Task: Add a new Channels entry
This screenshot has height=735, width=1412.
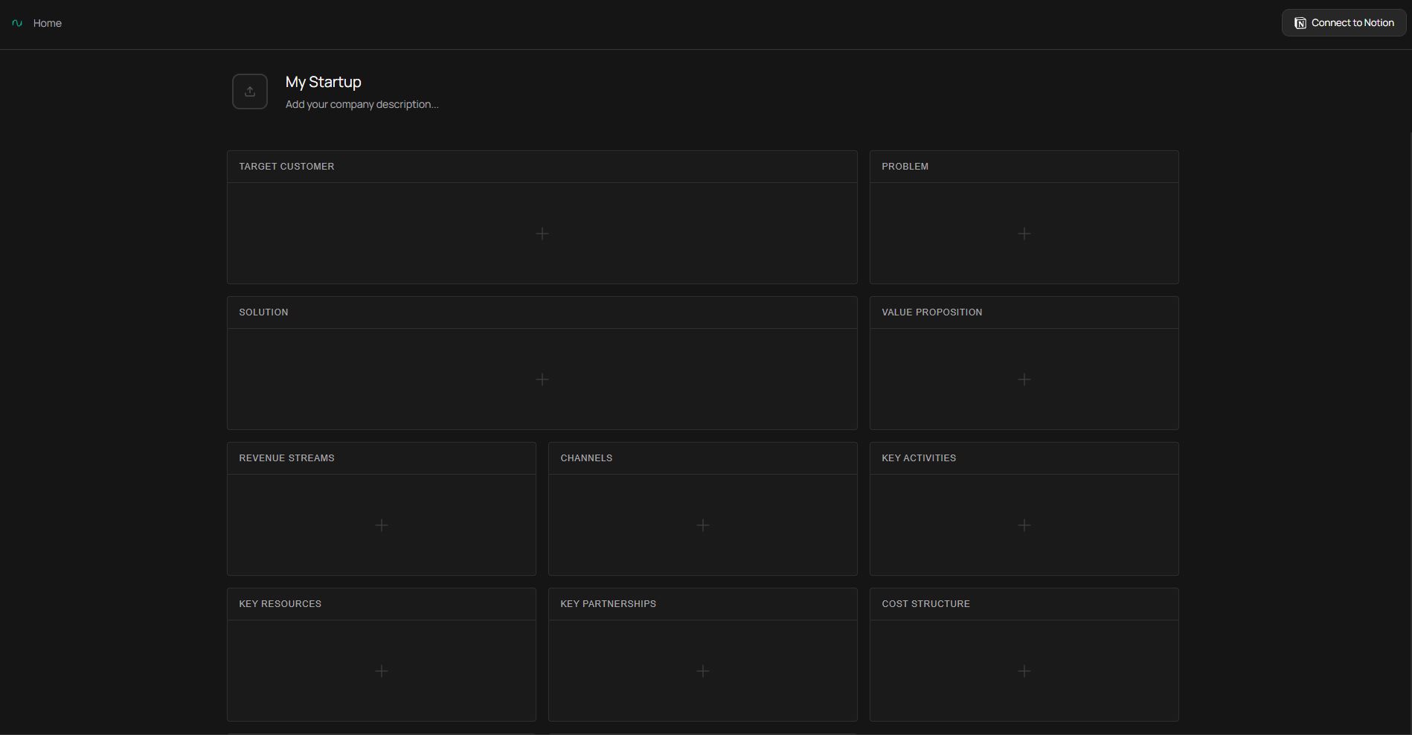Action: tap(703, 525)
